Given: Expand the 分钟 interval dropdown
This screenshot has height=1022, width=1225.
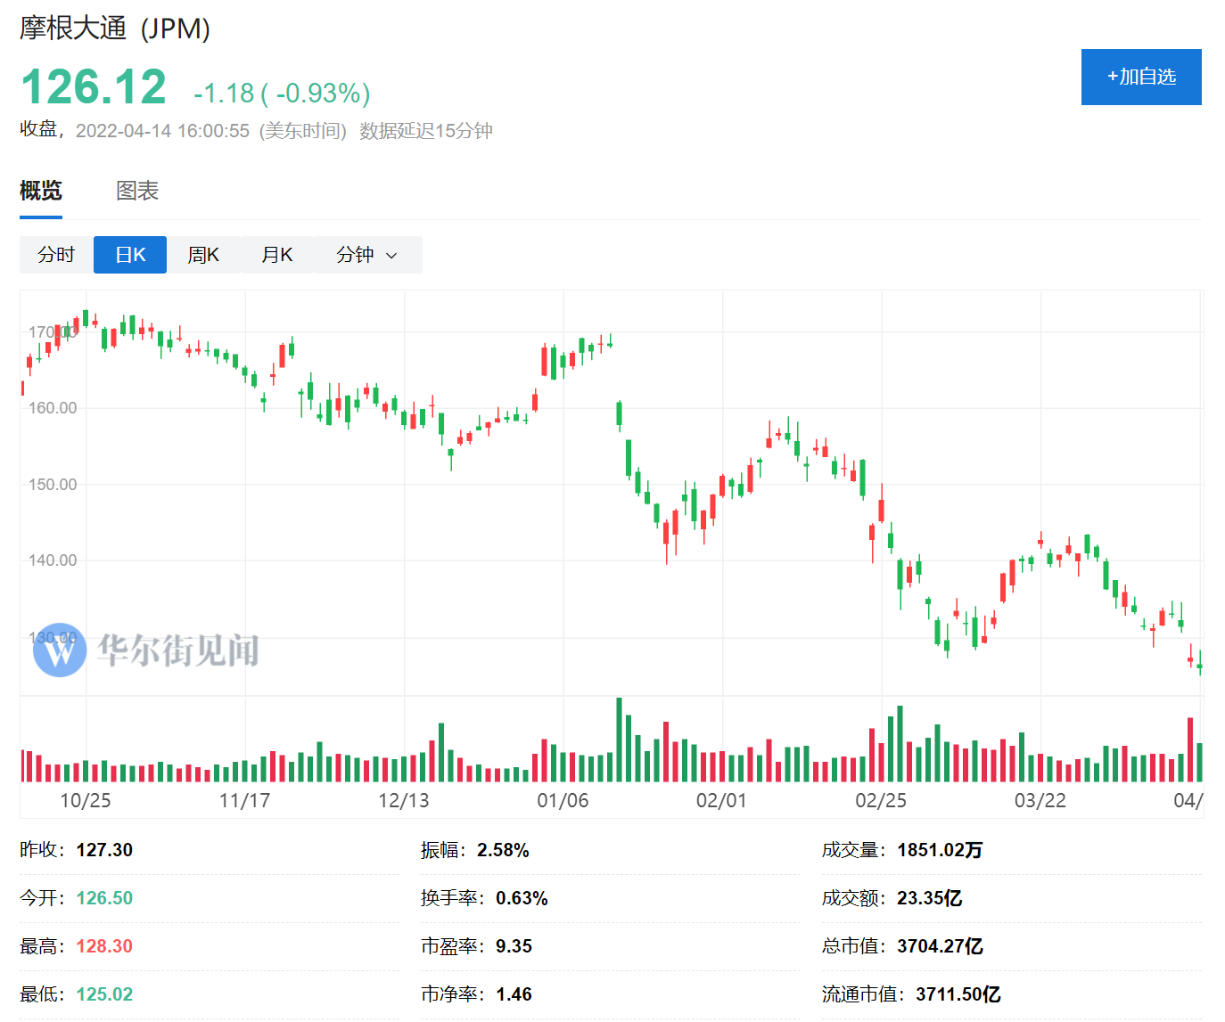Looking at the screenshot, I should [x=366, y=255].
